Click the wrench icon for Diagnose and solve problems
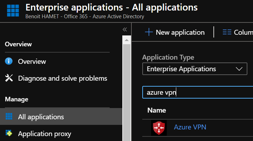253x141 pixels. click(x=9, y=78)
